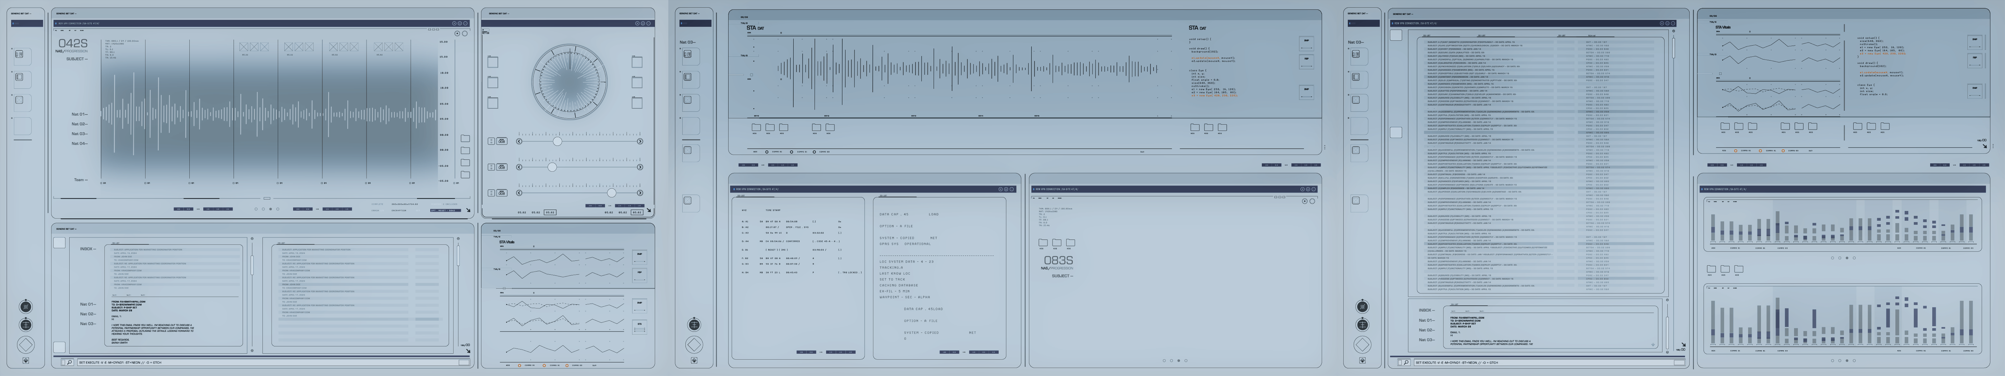Screen dimensions: 2005x376
Task: Open first folder icon above 083S in center screen
Action: (x=1043, y=243)
